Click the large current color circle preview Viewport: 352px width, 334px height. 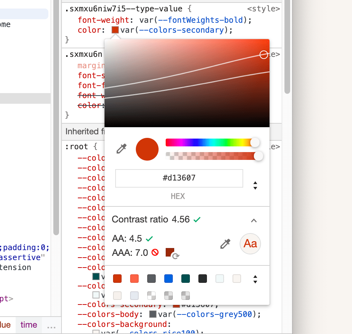coord(147,149)
